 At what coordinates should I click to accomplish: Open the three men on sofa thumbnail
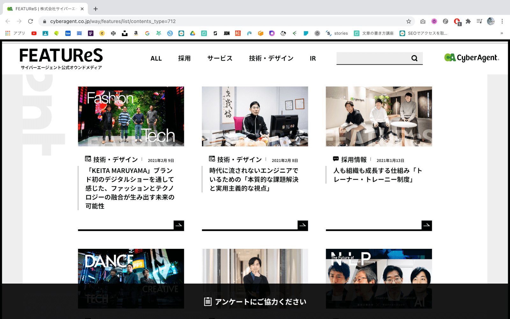(379, 116)
